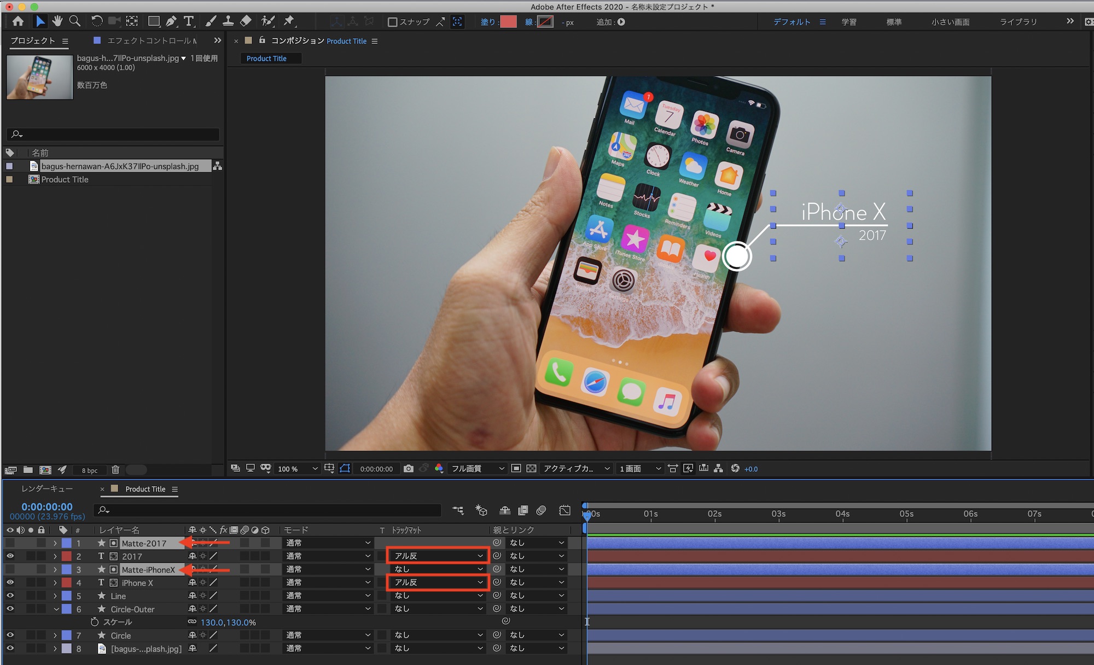Select the Zoom magnifier tool
This screenshot has height=665, width=1094.
click(75, 21)
